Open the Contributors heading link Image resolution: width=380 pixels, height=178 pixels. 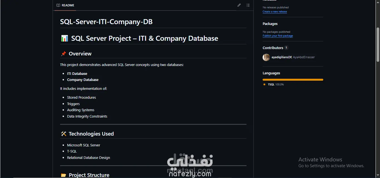pos(273,48)
